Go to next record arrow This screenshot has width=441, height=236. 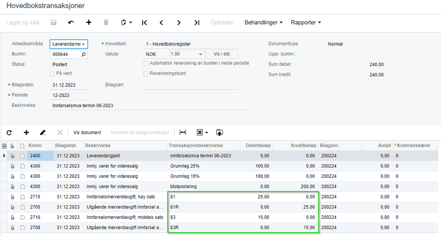(179, 22)
